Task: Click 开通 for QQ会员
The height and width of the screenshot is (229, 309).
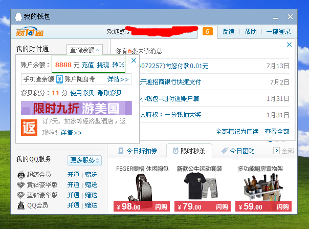Action: click(73, 205)
